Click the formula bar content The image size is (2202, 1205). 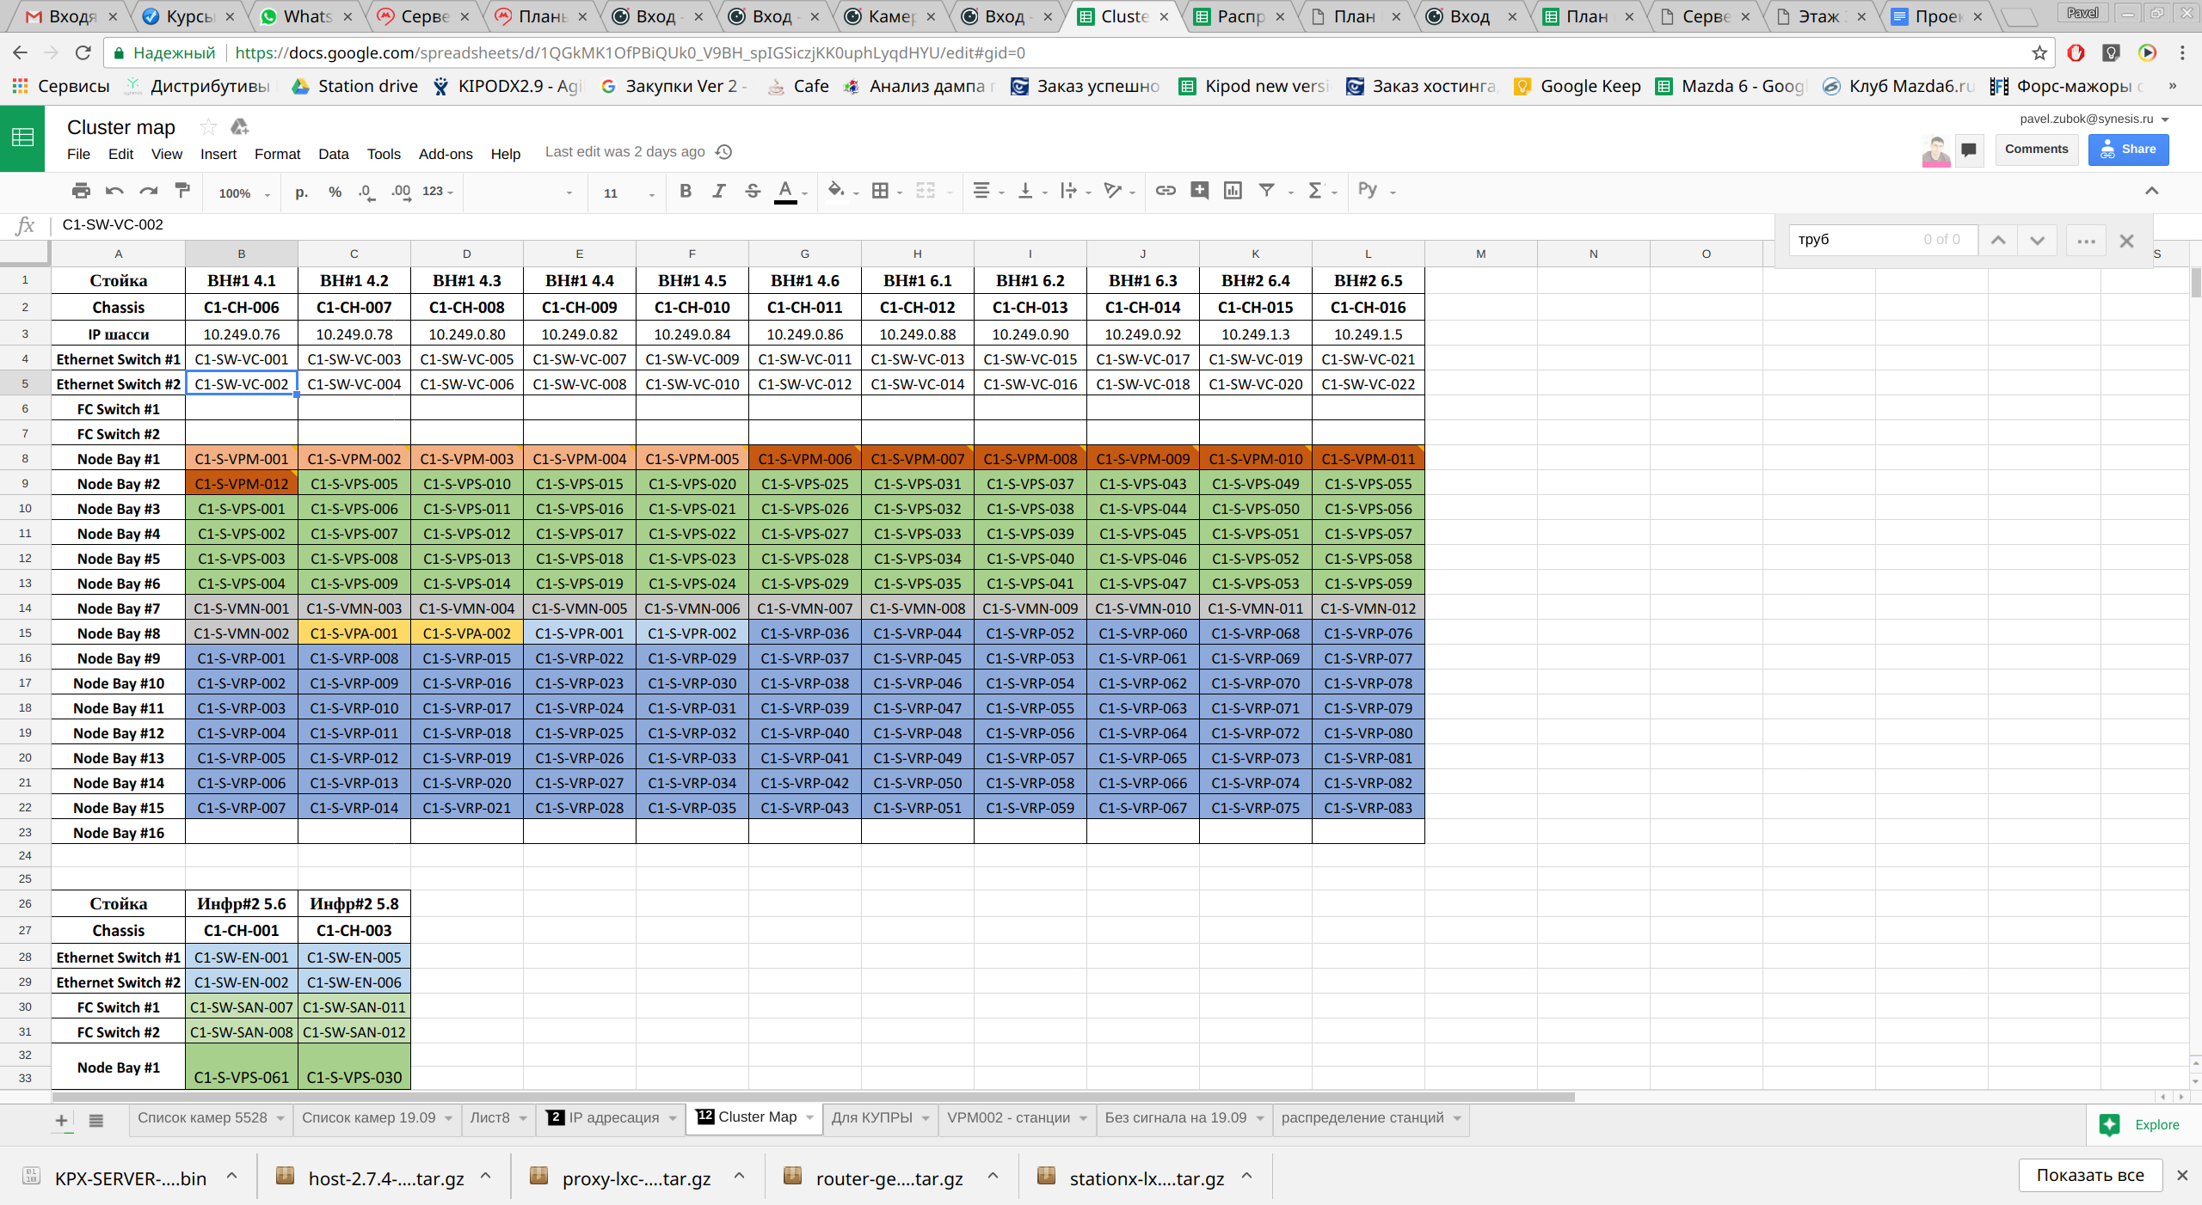tap(113, 224)
